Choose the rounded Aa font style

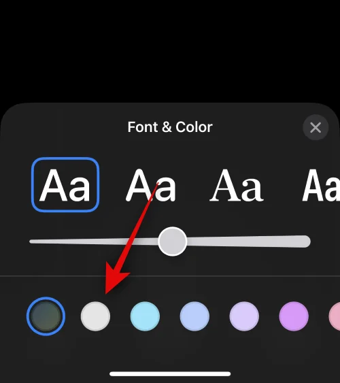[x=151, y=185]
